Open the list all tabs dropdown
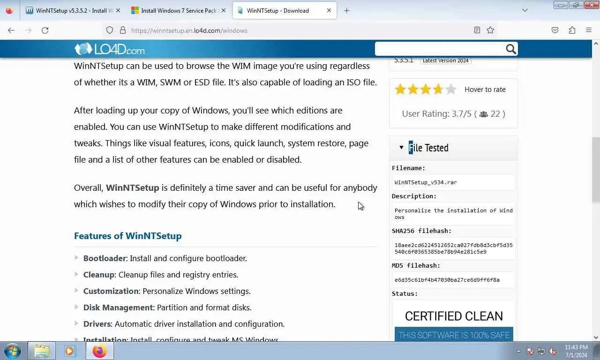Viewport: 600px width, 360px height. pos(525,10)
